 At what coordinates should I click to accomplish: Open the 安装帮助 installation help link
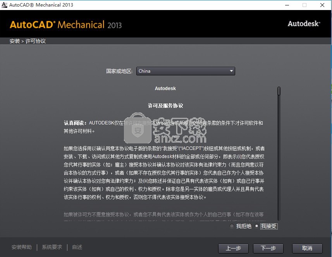pos(22,247)
